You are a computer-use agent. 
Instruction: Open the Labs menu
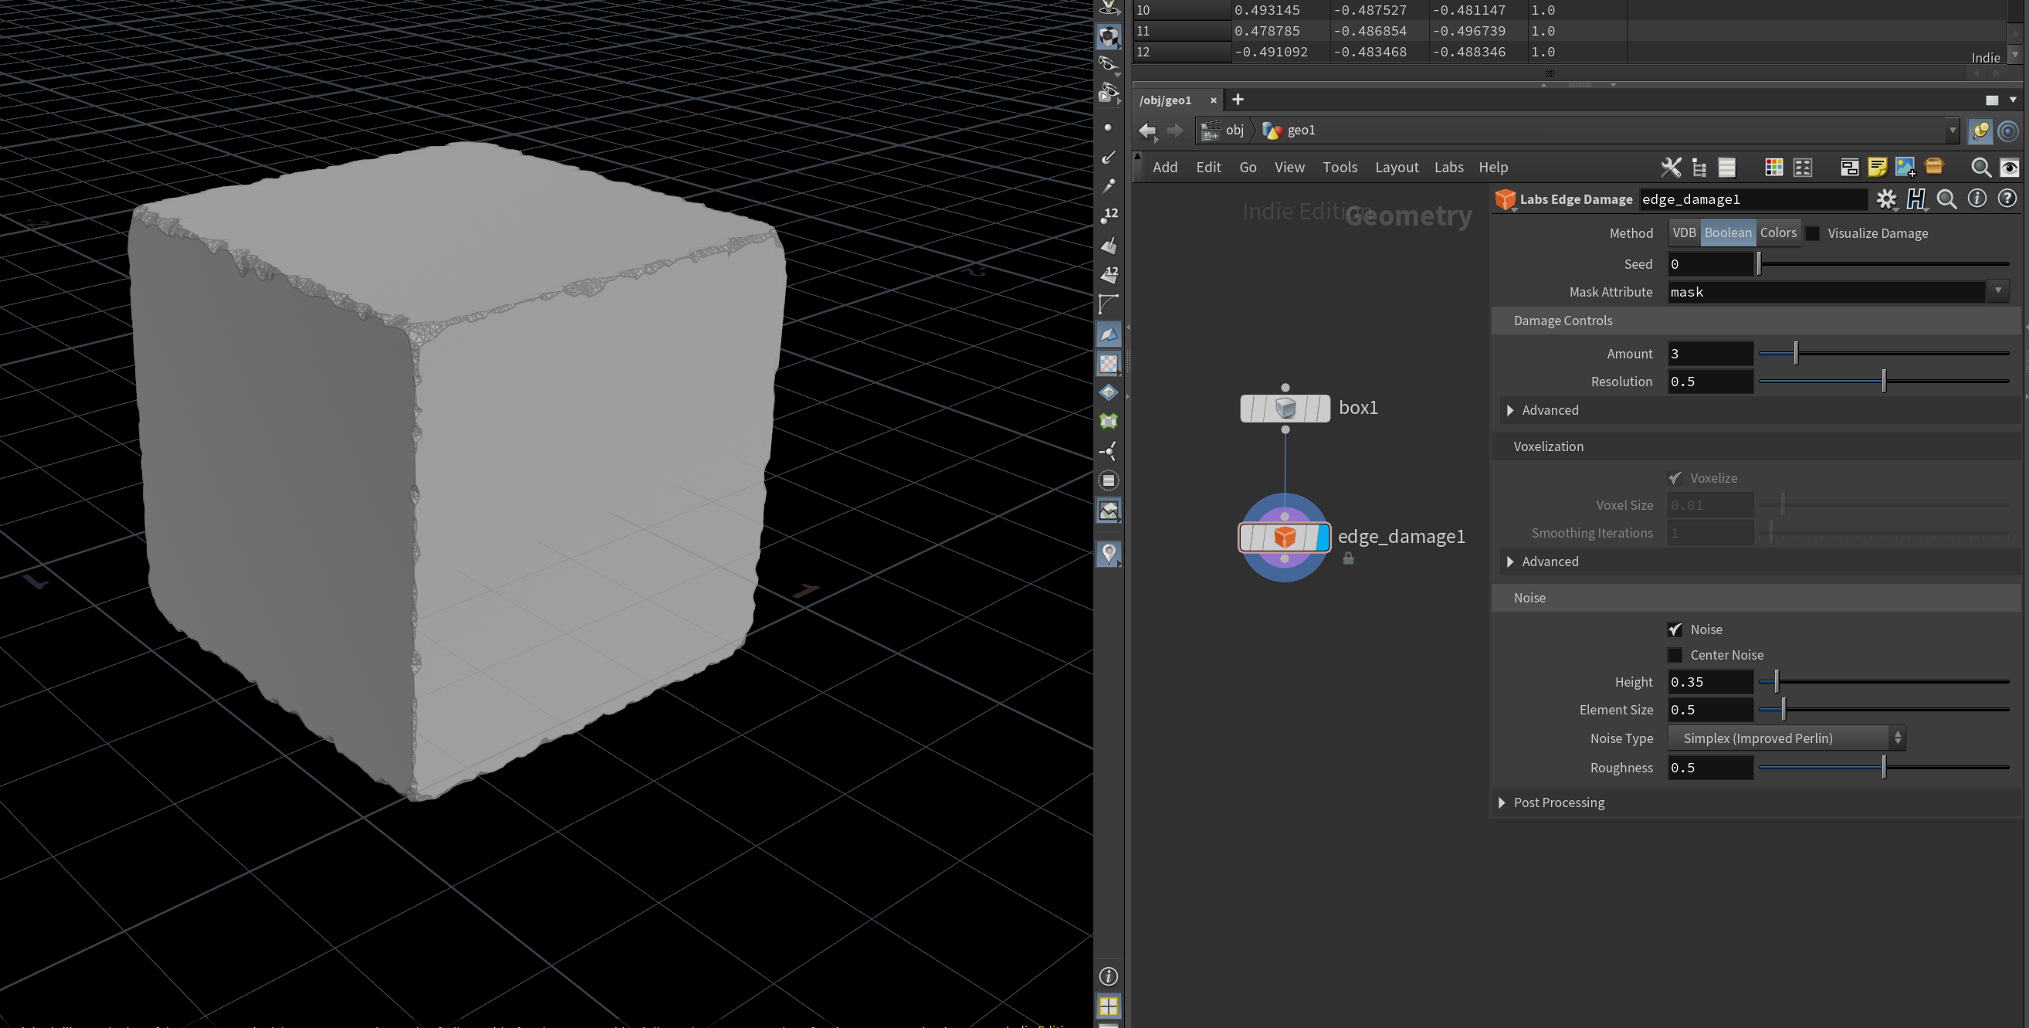pyautogui.click(x=1448, y=167)
